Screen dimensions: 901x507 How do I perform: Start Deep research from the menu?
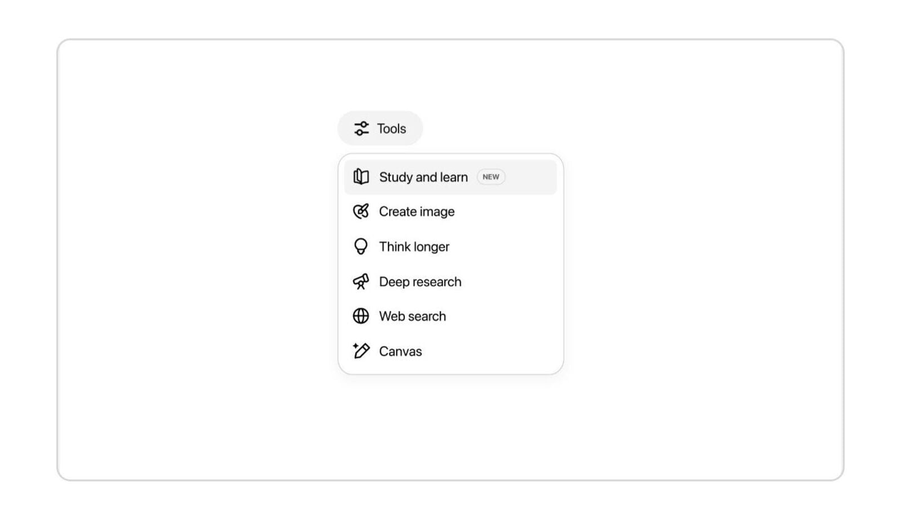click(420, 281)
